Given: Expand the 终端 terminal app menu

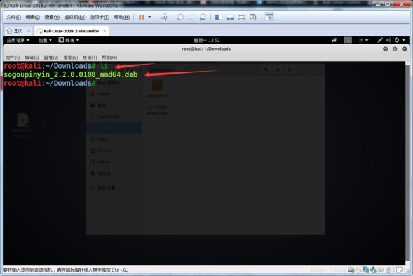Looking at the screenshot, I should coord(69,40).
